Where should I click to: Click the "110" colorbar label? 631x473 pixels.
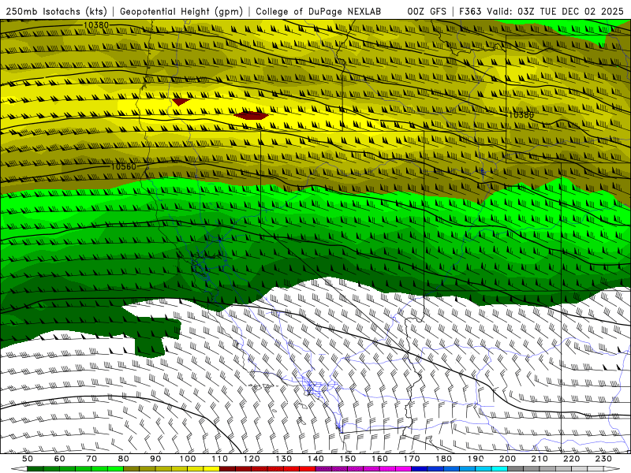220,459
